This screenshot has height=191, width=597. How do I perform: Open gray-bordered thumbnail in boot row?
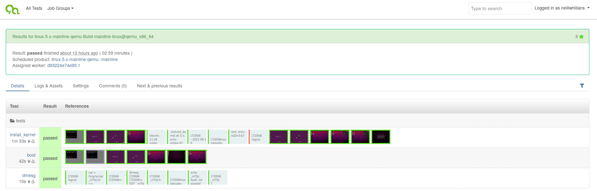click(95, 157)
